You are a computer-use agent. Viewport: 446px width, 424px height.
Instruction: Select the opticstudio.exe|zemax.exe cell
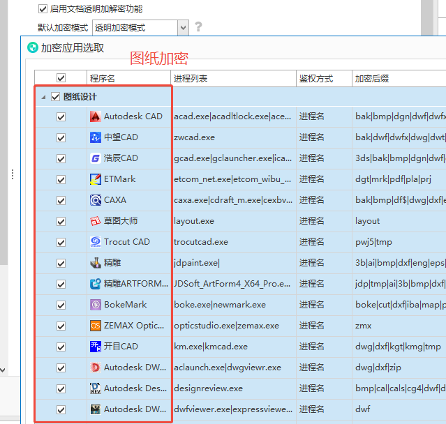coord(233,326)
